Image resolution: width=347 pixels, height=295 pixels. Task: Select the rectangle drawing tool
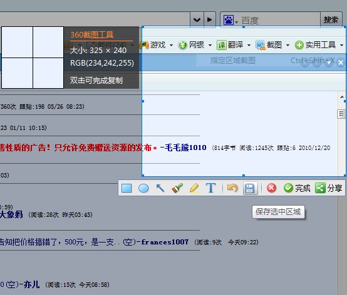point(127,188)
